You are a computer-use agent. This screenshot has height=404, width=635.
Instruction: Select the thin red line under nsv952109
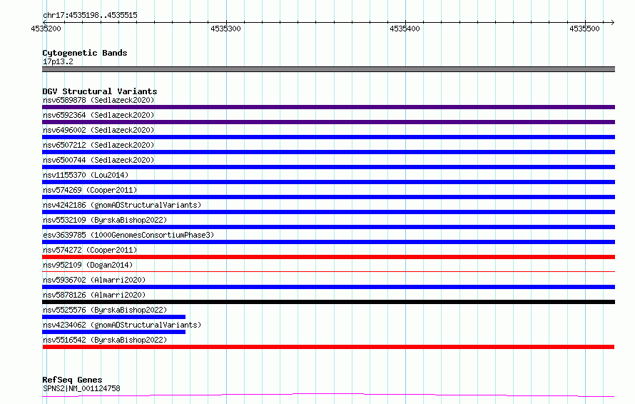328,271
